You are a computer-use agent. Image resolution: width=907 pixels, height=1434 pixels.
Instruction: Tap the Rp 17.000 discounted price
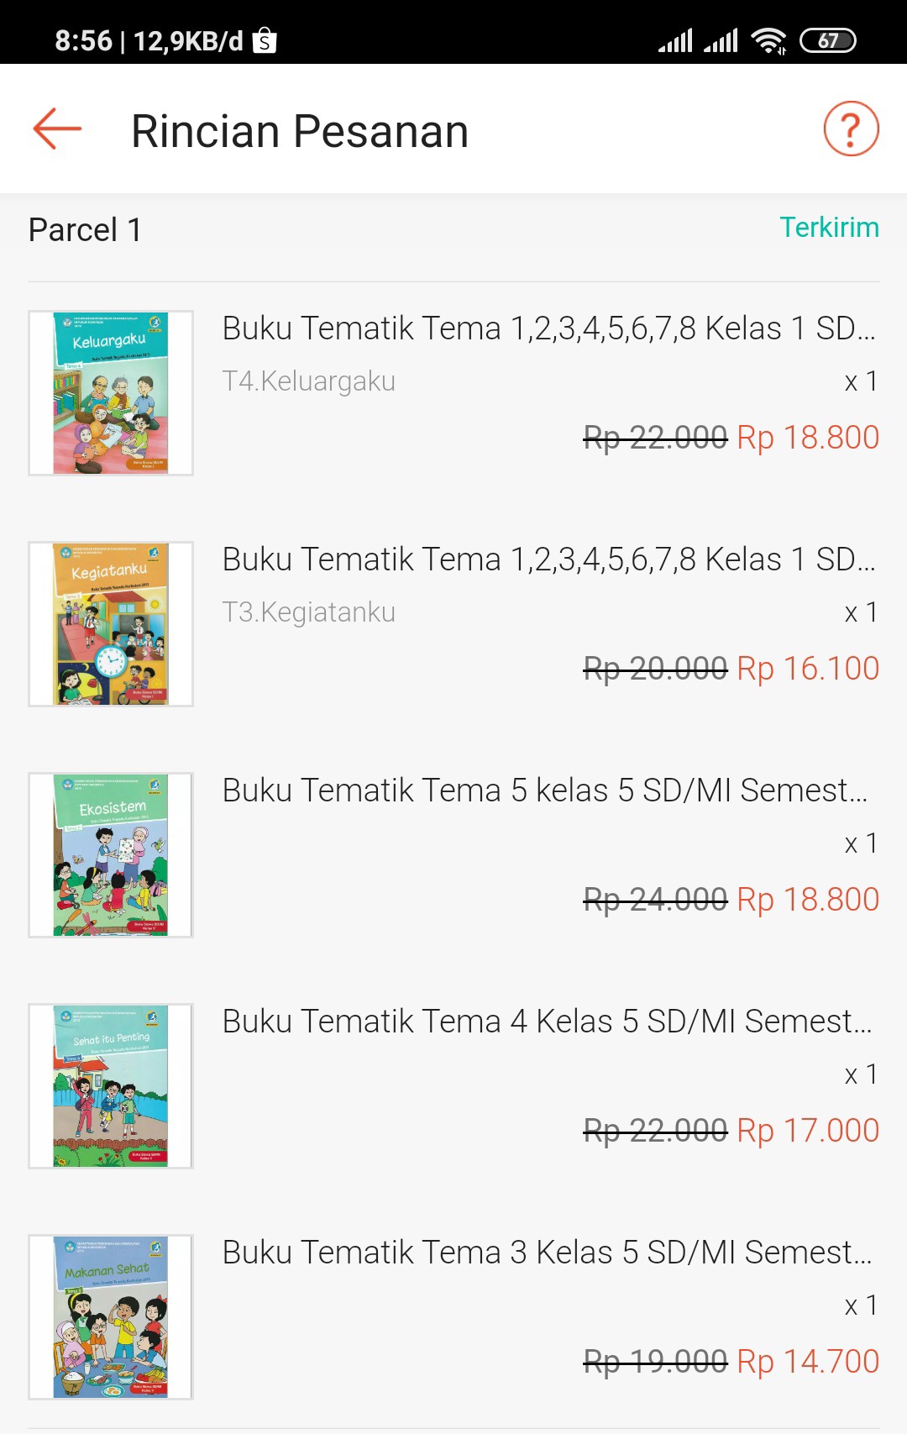tap(808, 1131)
